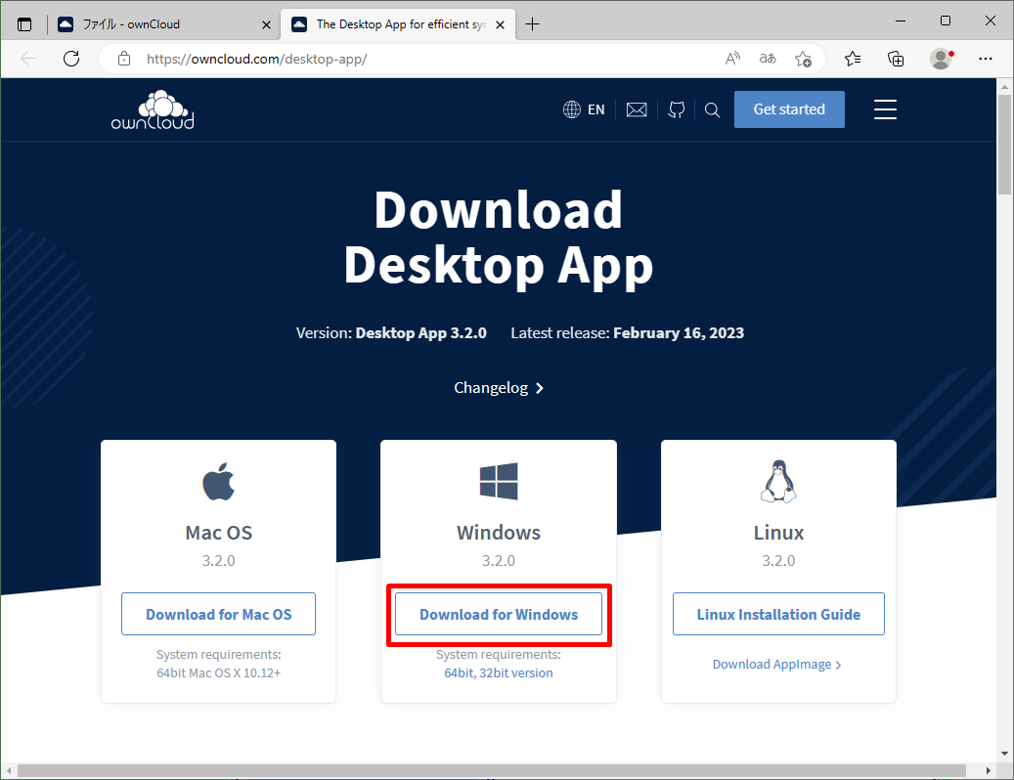This screenshot has height=780, width=1014.
Task: Open the hamburger menu on the website
Action: coord(885,109)
